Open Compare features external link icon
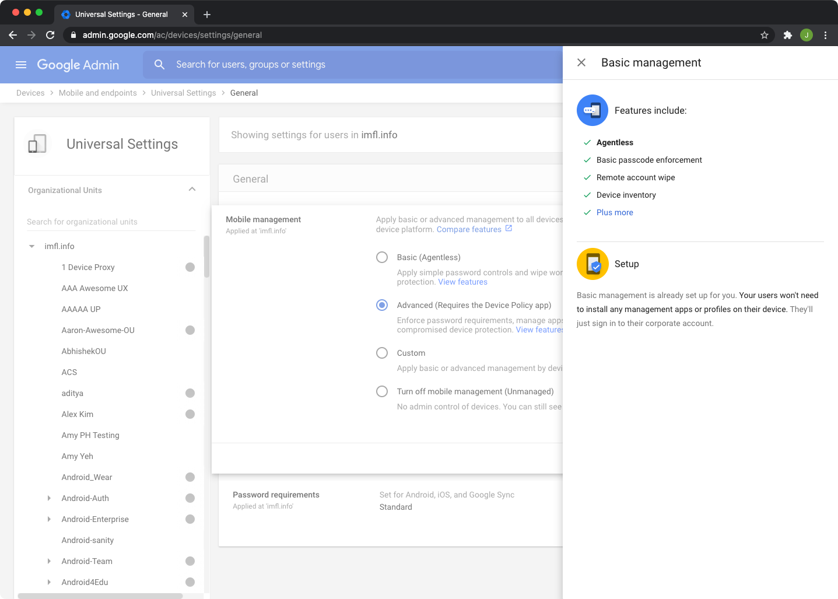Screen dimensions: 838x599 pos(509,229)
